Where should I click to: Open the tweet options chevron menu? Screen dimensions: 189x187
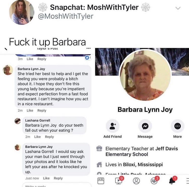(x=178, y=8)
